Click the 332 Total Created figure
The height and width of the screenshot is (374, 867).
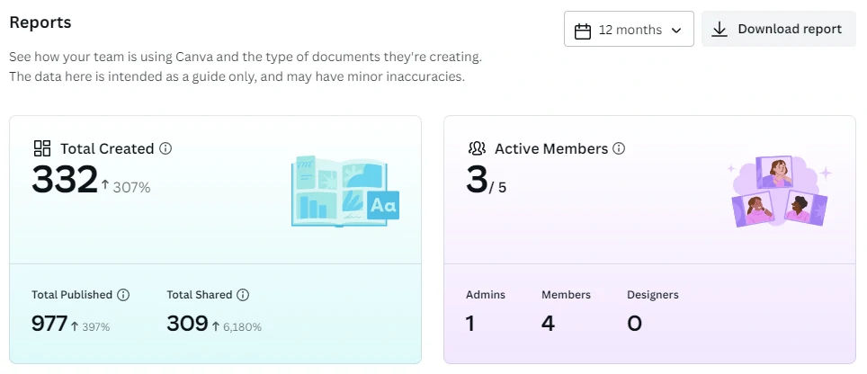point(65,180)
